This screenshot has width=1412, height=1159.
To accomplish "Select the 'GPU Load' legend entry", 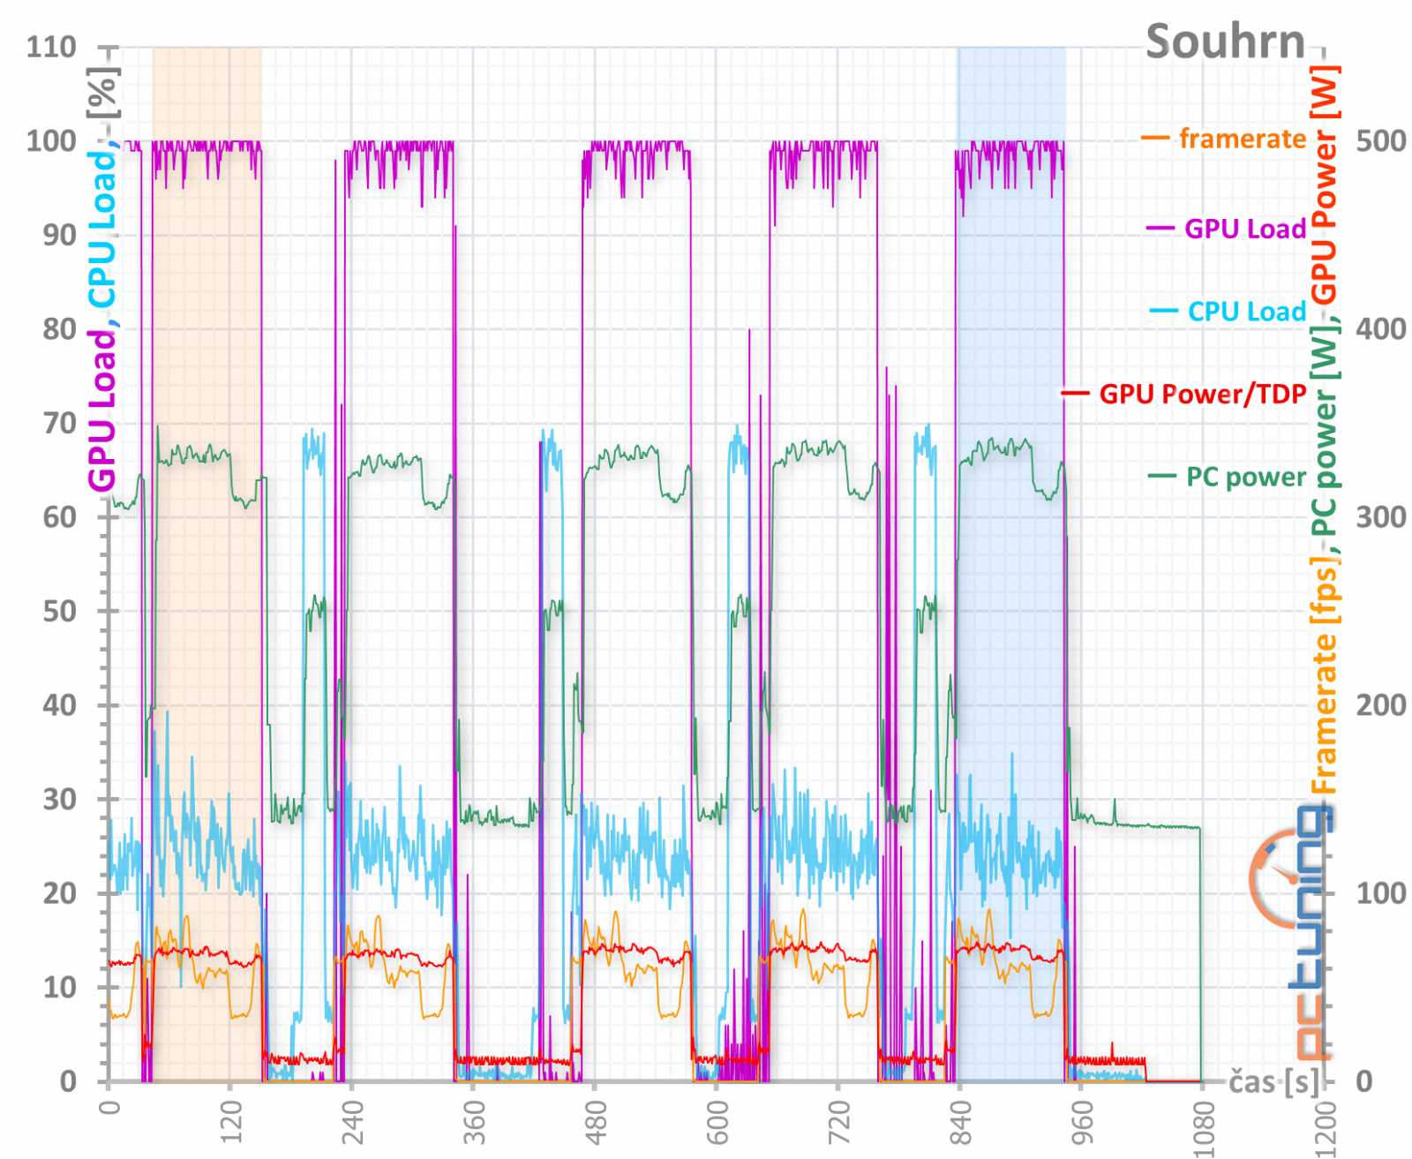I will pyautogui.click(x=1244, y=229).
